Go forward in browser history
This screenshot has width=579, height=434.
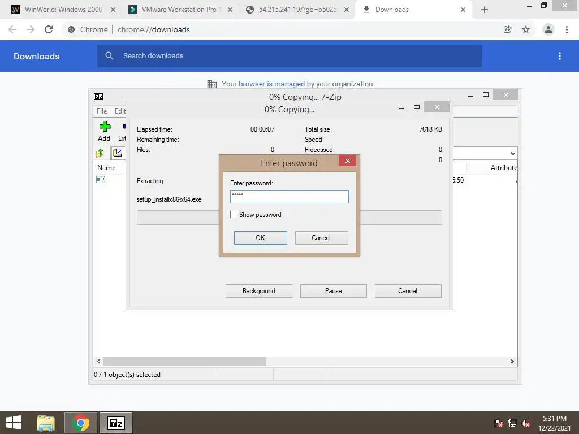coord(31,29)
